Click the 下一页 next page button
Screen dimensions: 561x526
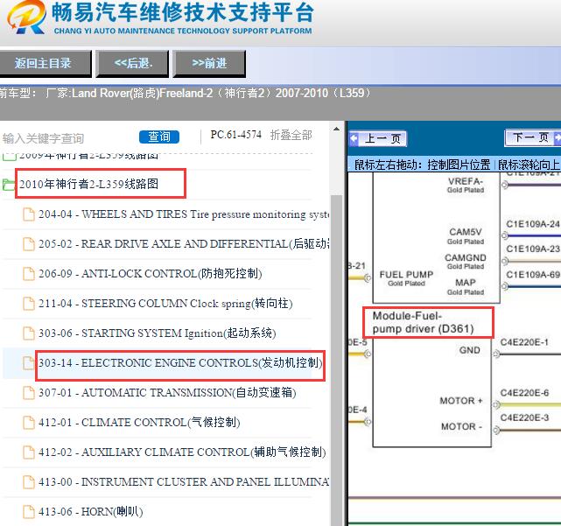(x=532, y=137)
